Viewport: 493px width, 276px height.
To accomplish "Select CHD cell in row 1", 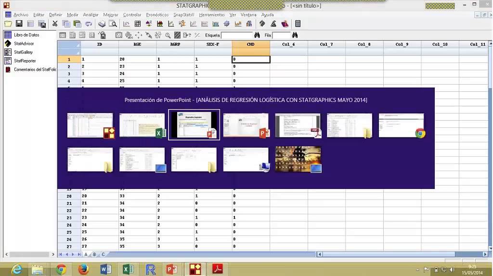I will click(x=251, y=59).
